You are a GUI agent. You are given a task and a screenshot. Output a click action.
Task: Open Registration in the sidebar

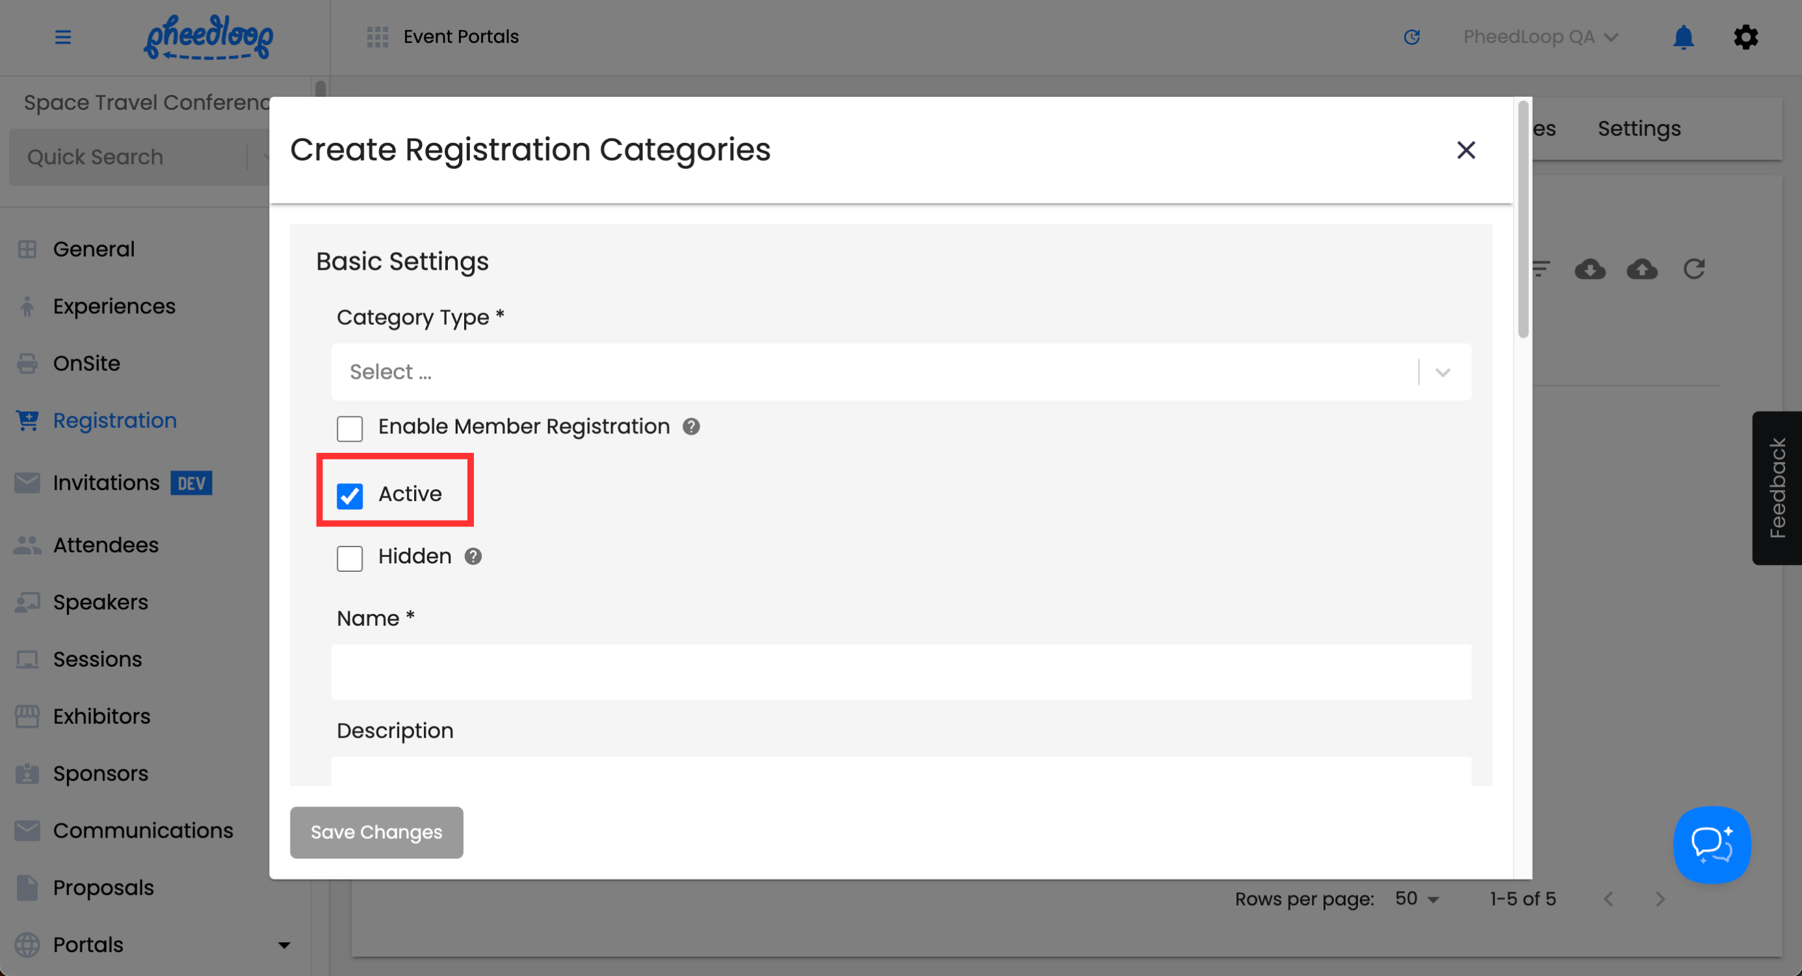tap(114, 421)
